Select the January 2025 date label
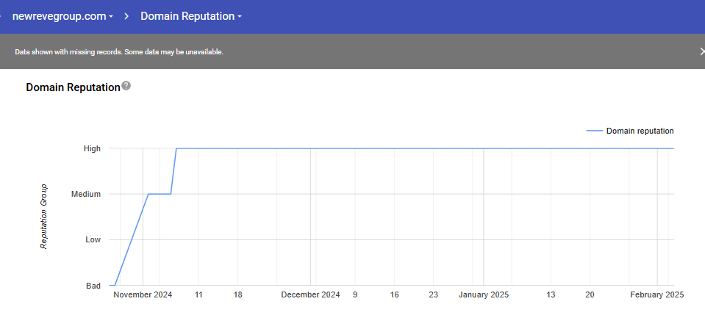This screenshot has width=705, height=318. [x=483, y=294]
